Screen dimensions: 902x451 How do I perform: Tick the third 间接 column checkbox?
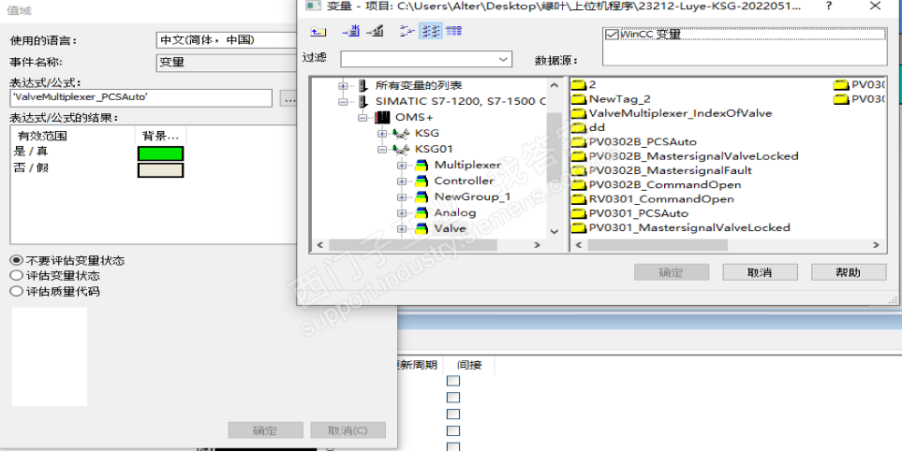[x=454, y=415]
